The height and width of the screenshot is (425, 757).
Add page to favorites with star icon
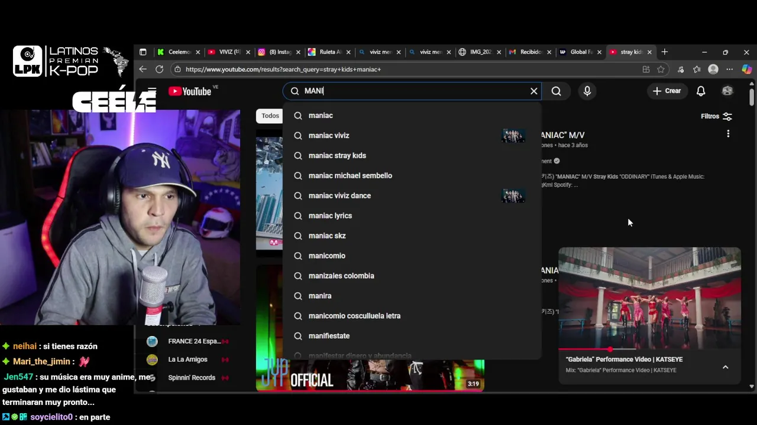click(661, 69)
